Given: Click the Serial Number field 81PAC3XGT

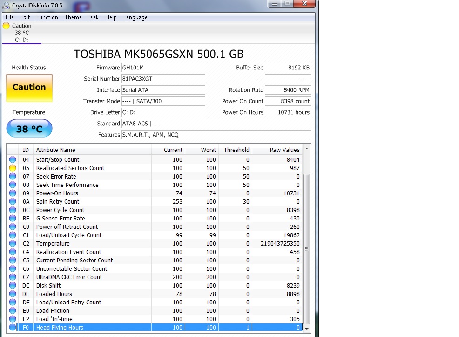Looking at the screenshot, I should pyautogui.click(x=163, y=79).
